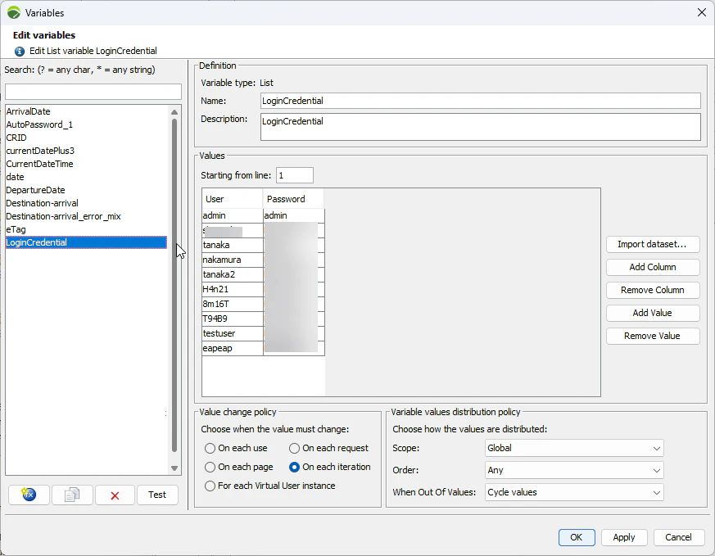Select Destination-arrival_error_mix in the variable list

coord(86,216)
